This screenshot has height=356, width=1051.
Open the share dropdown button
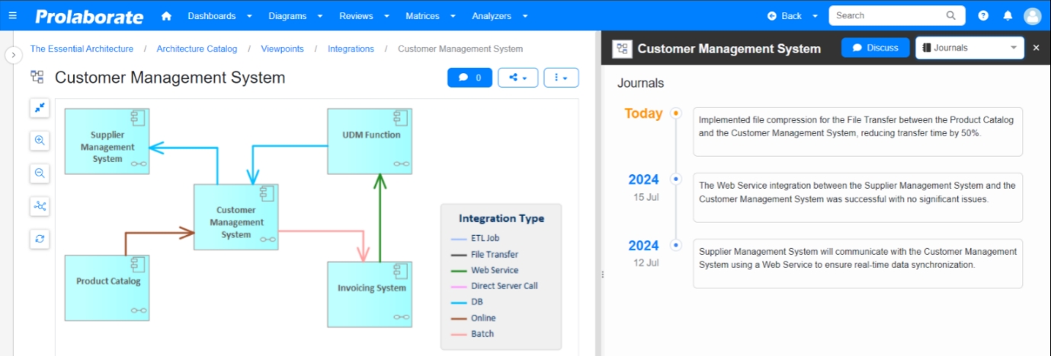(x=518, y=78)
